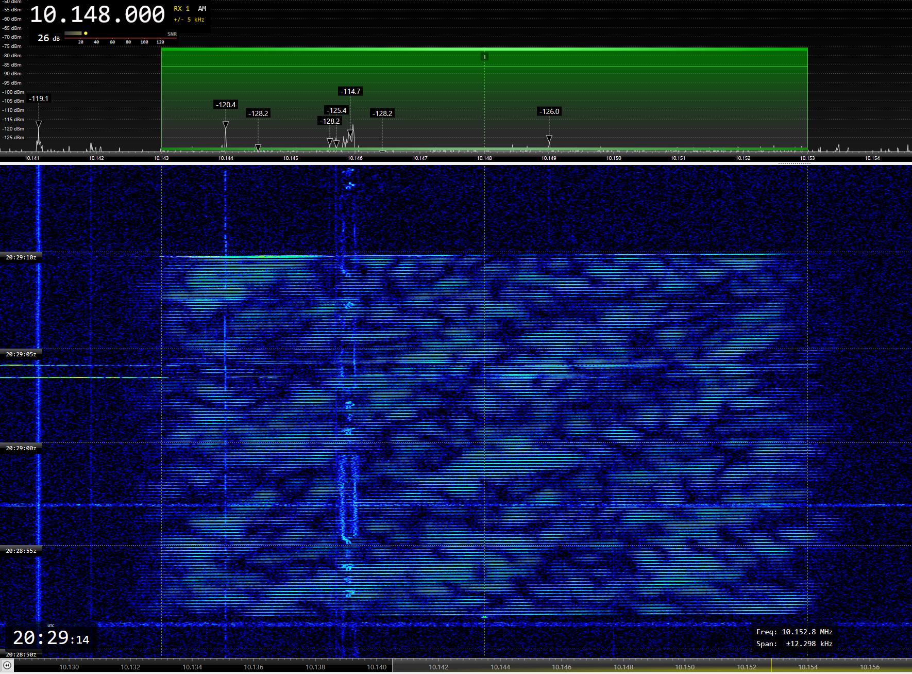Image resolution: width=912 pixels, height=674 pixels.
Task: Click 10.136 on the bottom navigation bar
Action: [x=254, y=667]
